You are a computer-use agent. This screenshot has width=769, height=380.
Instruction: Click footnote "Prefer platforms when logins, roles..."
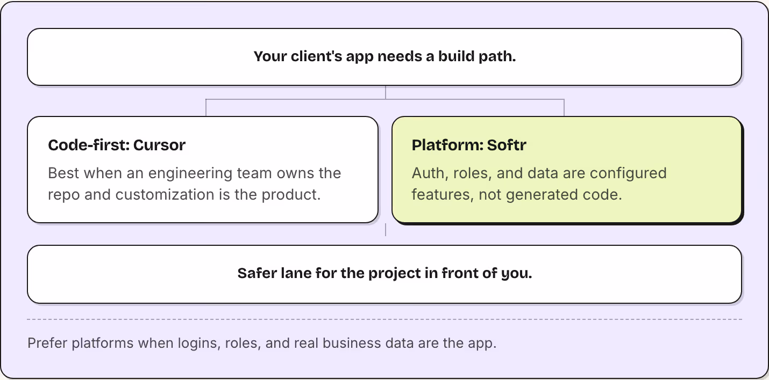tap(262, 343)
